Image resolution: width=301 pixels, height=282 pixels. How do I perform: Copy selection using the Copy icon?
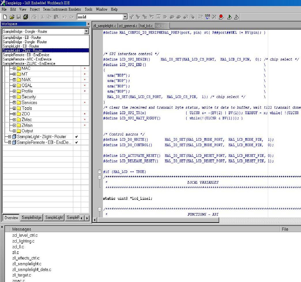49,17
